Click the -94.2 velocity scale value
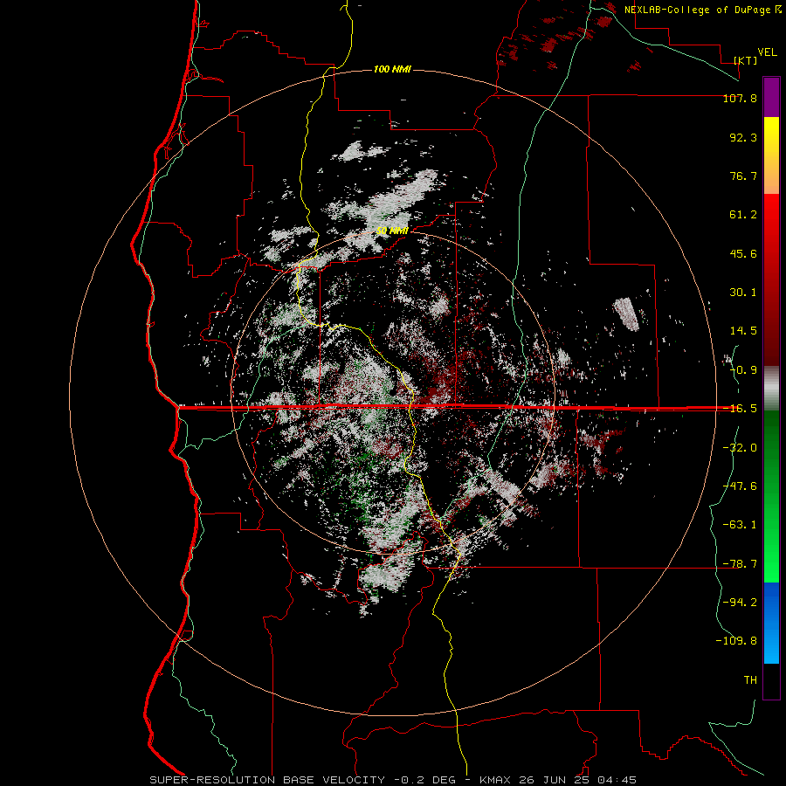The height and width of the screenshot is (786, 786). (x=740, y=602)
